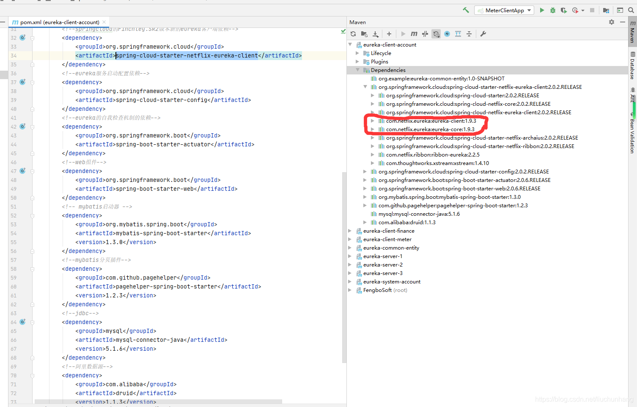Build the project with the hammer icon
Viewport: 637px width, 407px height.
[x=466, y=10]
